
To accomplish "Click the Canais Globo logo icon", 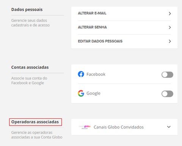I will 85,127.
